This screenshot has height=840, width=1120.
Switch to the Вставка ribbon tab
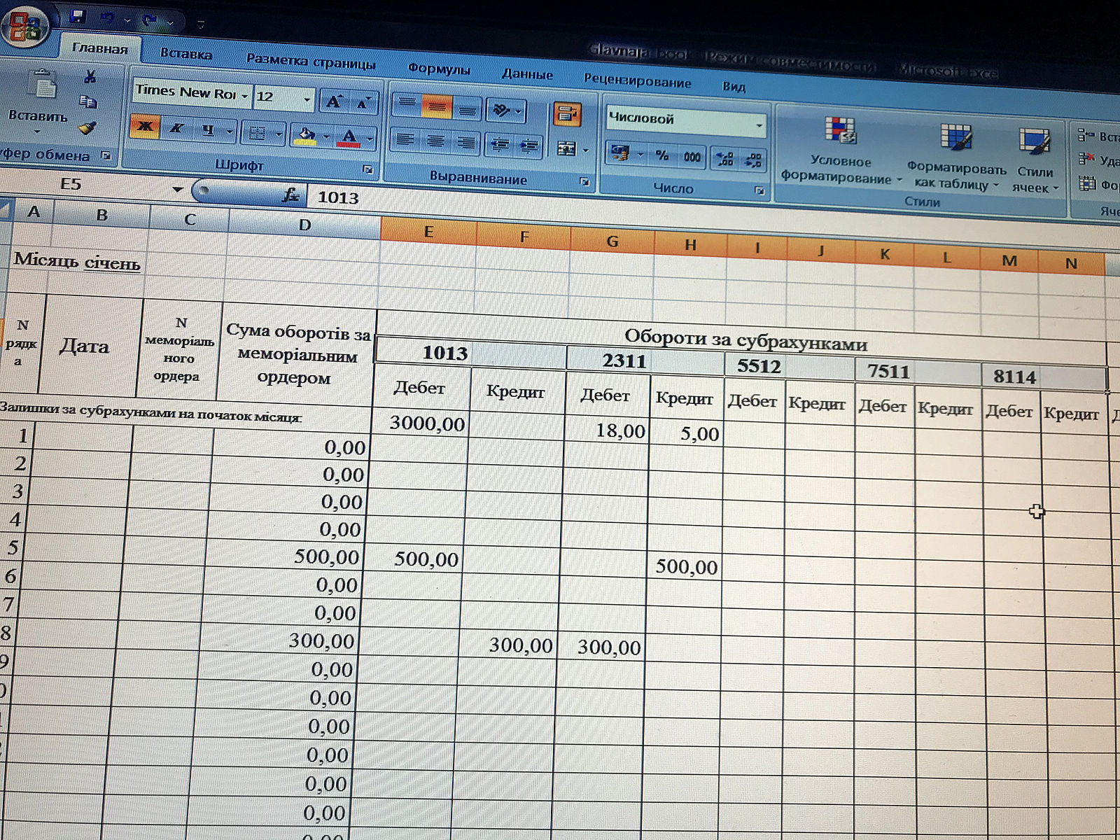pyautogui.click(x=185, y=54)
